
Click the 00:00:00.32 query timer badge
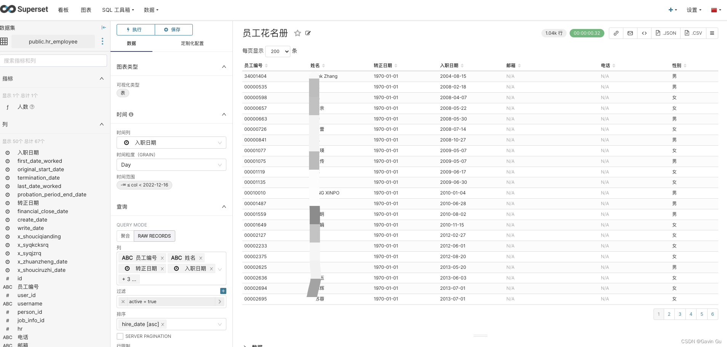point(587,33)
